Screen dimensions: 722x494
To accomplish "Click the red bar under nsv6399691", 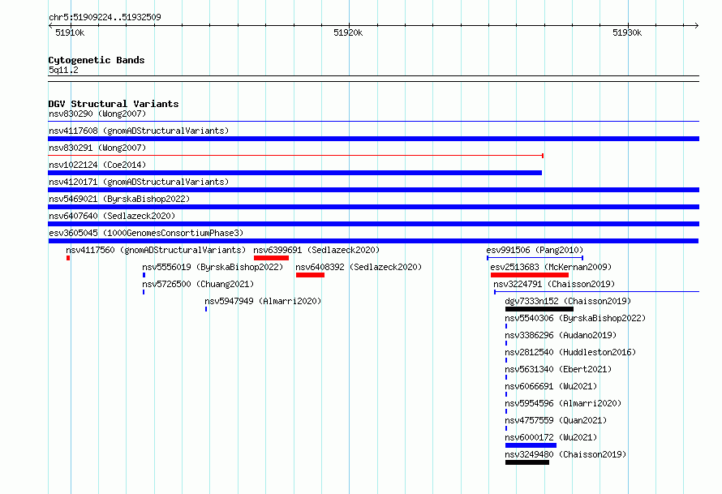I will pyautogui.click(x=271, y=258).
